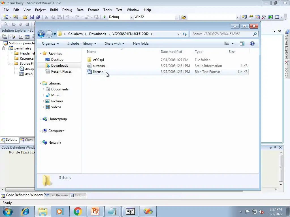Click the Open File toolbar icon

pos(25,17)
